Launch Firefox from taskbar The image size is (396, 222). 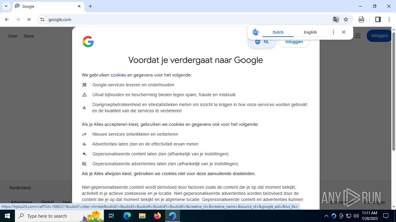[157, 216]
